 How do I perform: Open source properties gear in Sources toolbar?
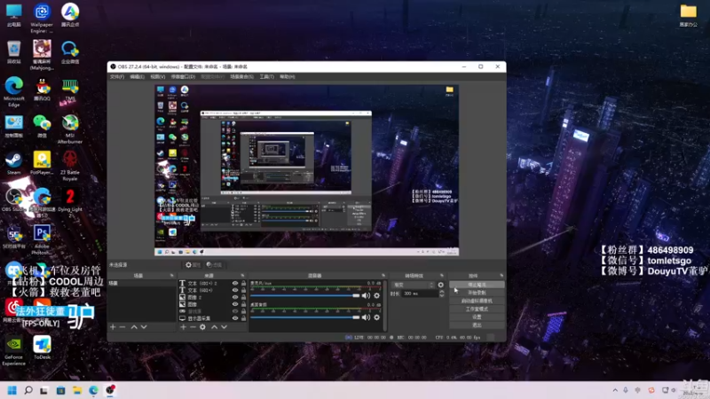pyautogui.click(x=203, y=326)
